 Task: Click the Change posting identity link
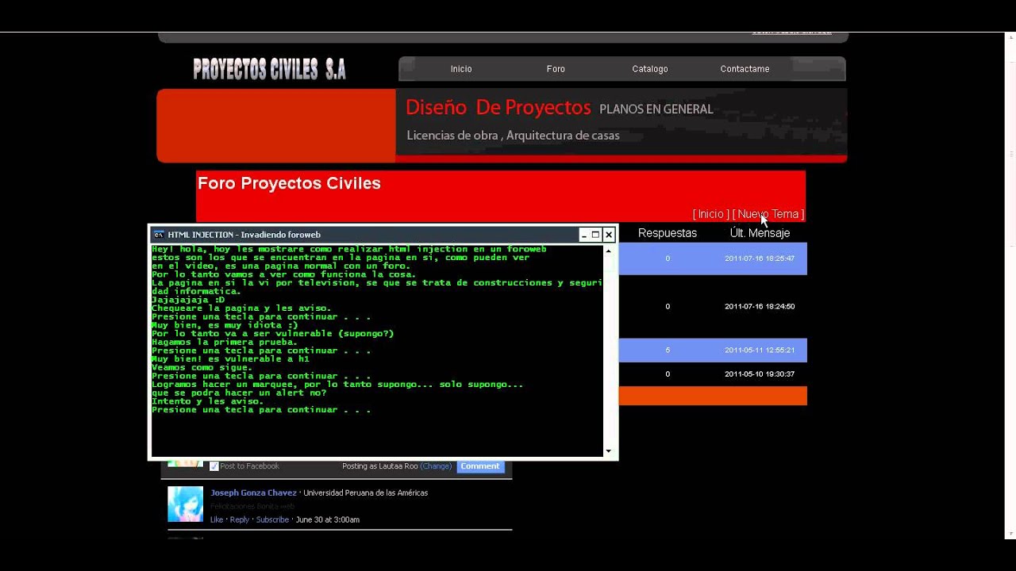(x=436, y=466)
